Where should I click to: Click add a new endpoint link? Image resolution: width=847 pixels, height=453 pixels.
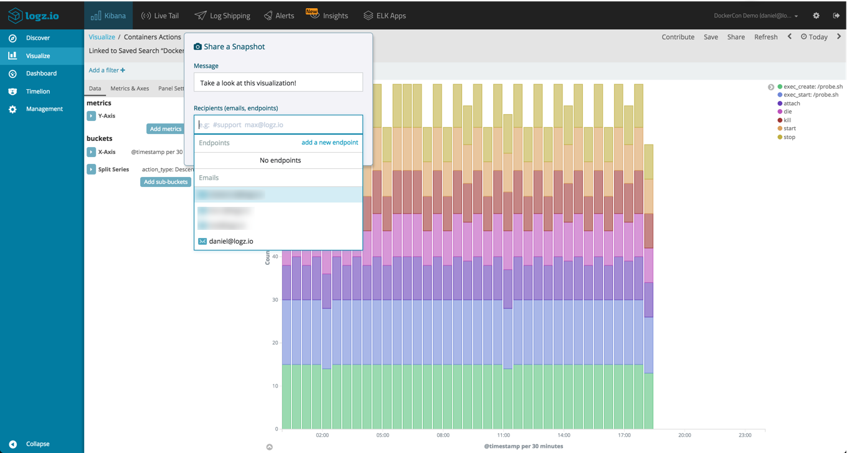[329, 143]
